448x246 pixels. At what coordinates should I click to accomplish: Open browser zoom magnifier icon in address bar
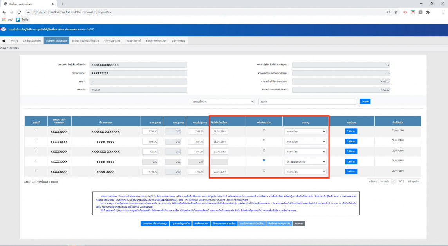coord(388,12)
